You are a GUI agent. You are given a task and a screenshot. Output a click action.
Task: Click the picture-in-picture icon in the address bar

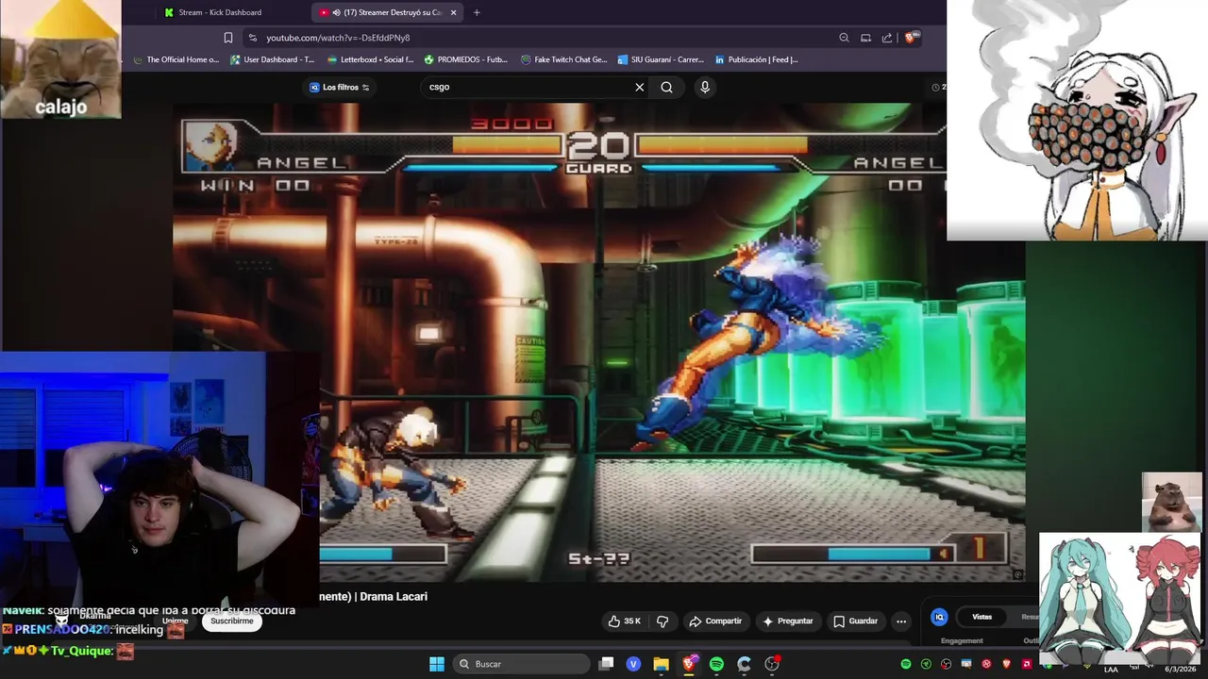[x=865, y=38]
